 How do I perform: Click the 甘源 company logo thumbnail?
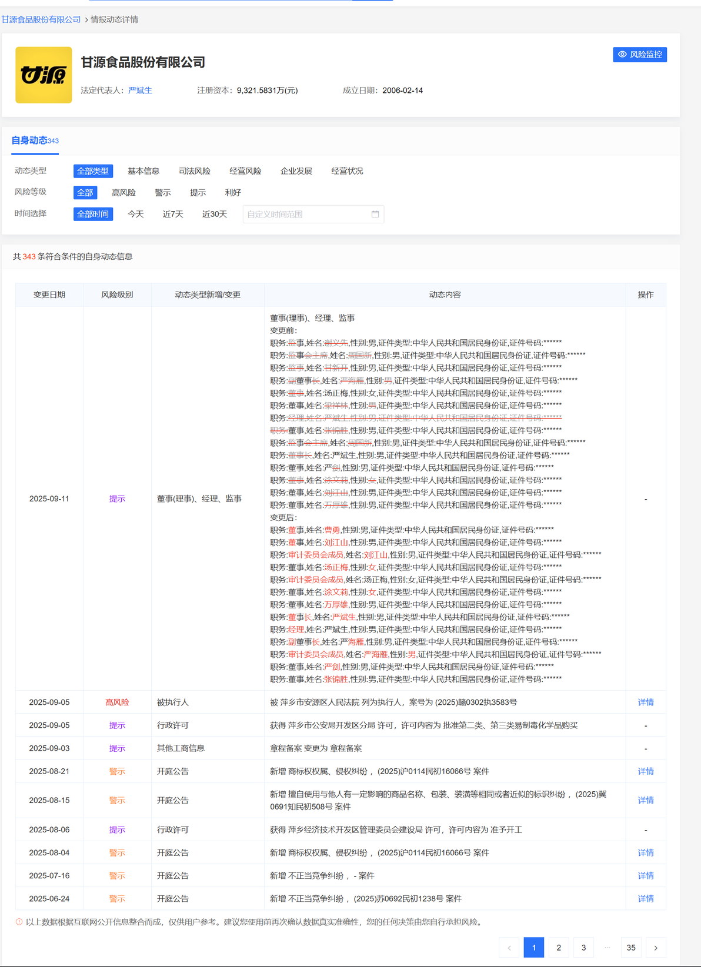[44, 75]
